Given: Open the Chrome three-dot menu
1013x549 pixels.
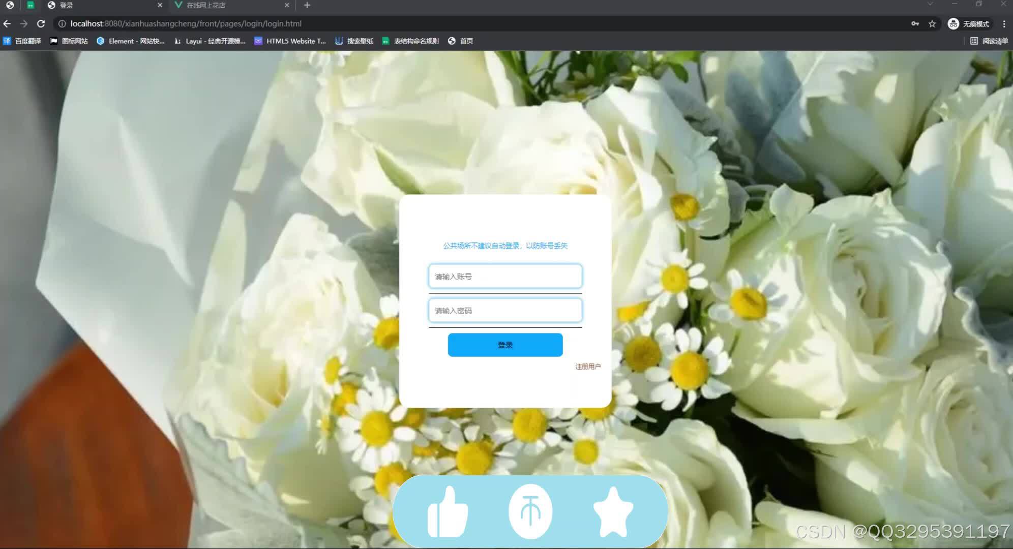Looking at the screenshot, I should [x=1004, y=24].
